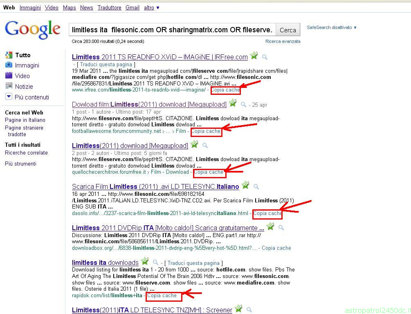Open Scarica Film Limitless (2011) result
This screenshot has width=411, height=314.
pos(155,186)
